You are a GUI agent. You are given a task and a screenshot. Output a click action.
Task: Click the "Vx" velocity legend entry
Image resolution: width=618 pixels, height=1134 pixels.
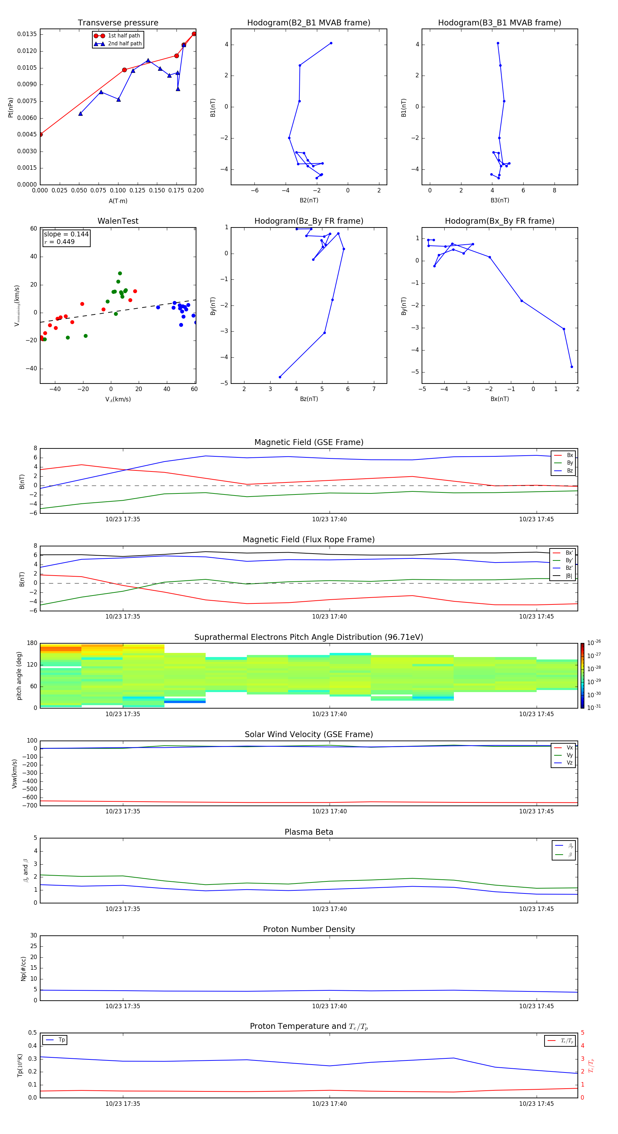pyautogui.click(x=563, y=747)
